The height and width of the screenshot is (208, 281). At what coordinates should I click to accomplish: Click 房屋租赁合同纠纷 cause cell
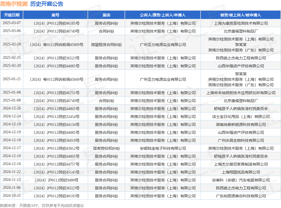point(106,45)
